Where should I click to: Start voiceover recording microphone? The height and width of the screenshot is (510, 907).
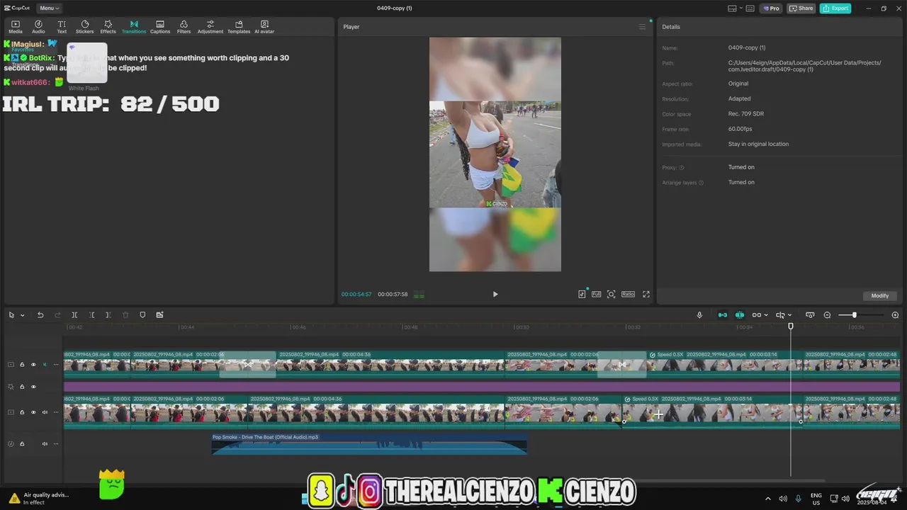699,315
